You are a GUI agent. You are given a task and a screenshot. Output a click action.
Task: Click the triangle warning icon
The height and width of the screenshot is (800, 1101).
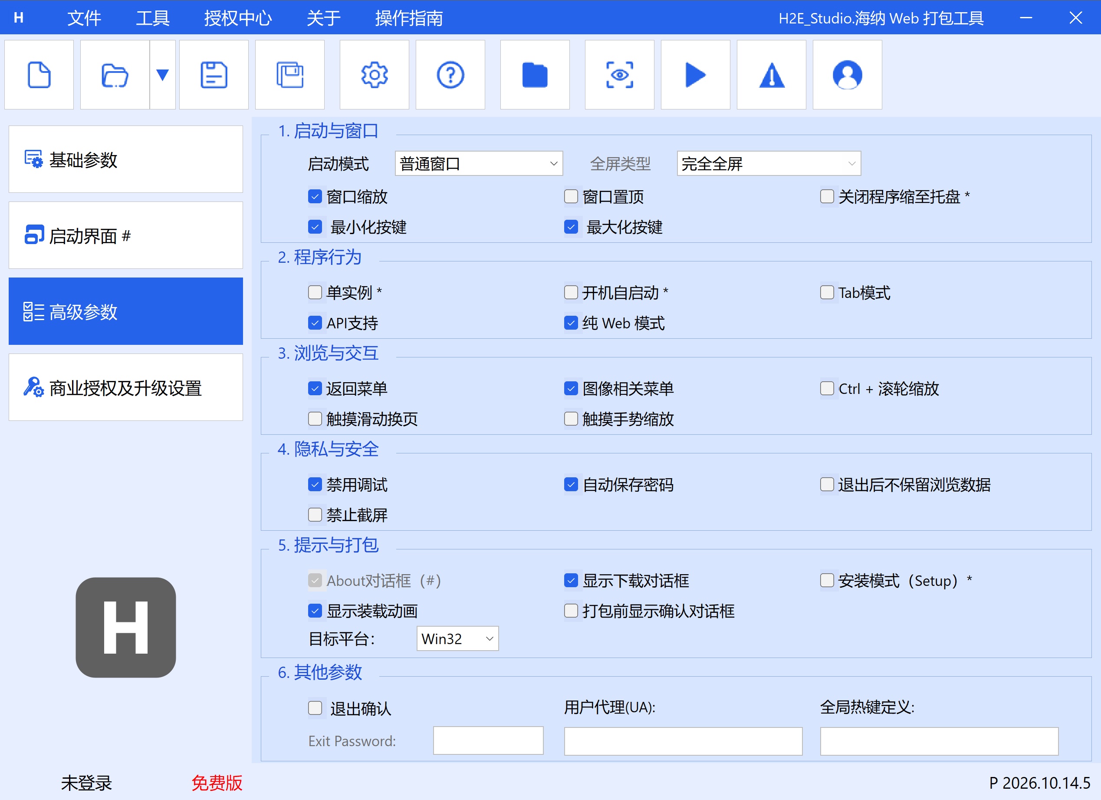click(771, 75)
